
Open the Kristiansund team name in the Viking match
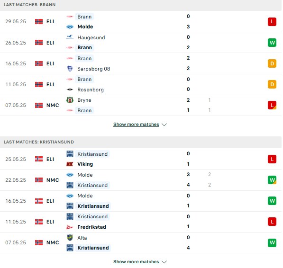coord(92,154)
